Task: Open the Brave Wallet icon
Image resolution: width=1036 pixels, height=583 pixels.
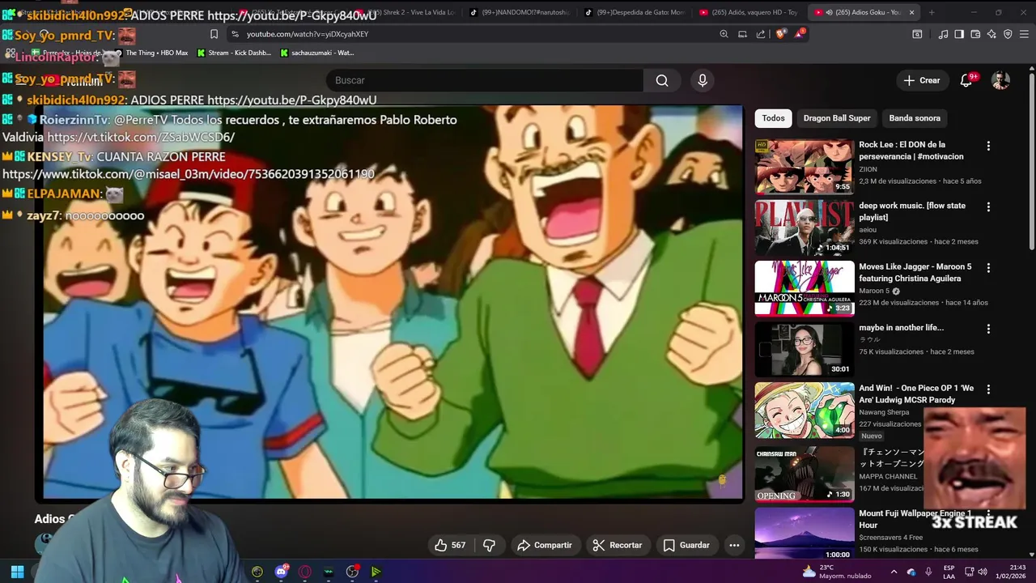Action: pyautogui.click(x=975, y=34)
